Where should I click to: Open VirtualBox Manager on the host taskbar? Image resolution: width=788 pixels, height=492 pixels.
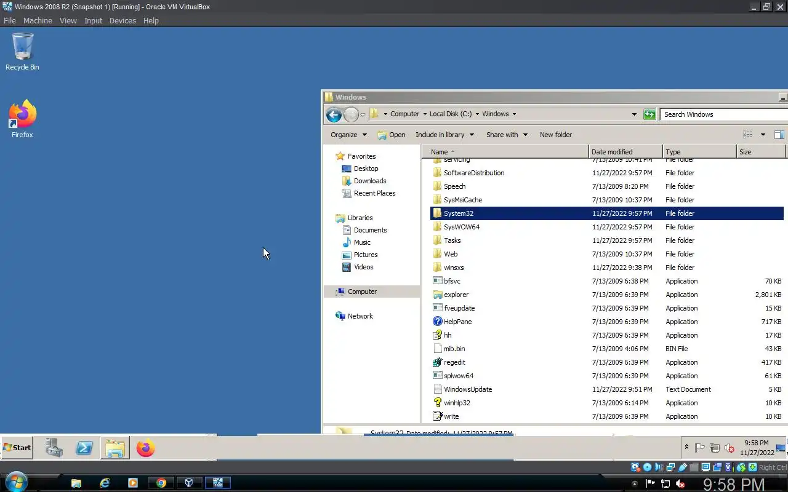coord(189,483)
